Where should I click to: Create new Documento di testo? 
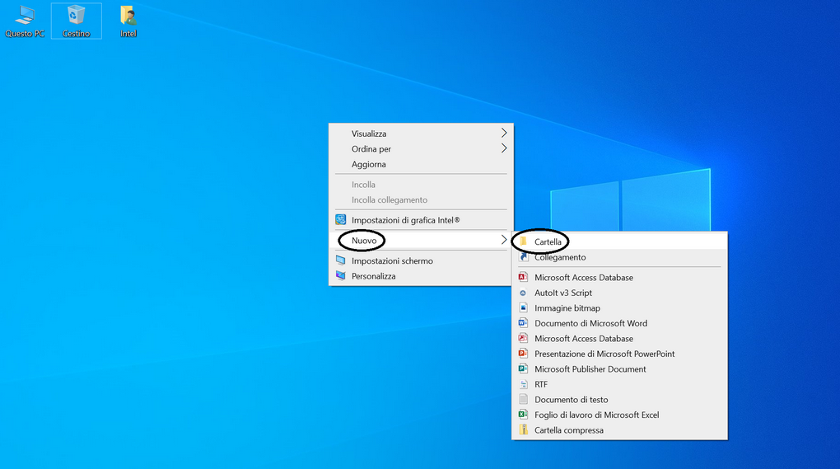point(620,399)
